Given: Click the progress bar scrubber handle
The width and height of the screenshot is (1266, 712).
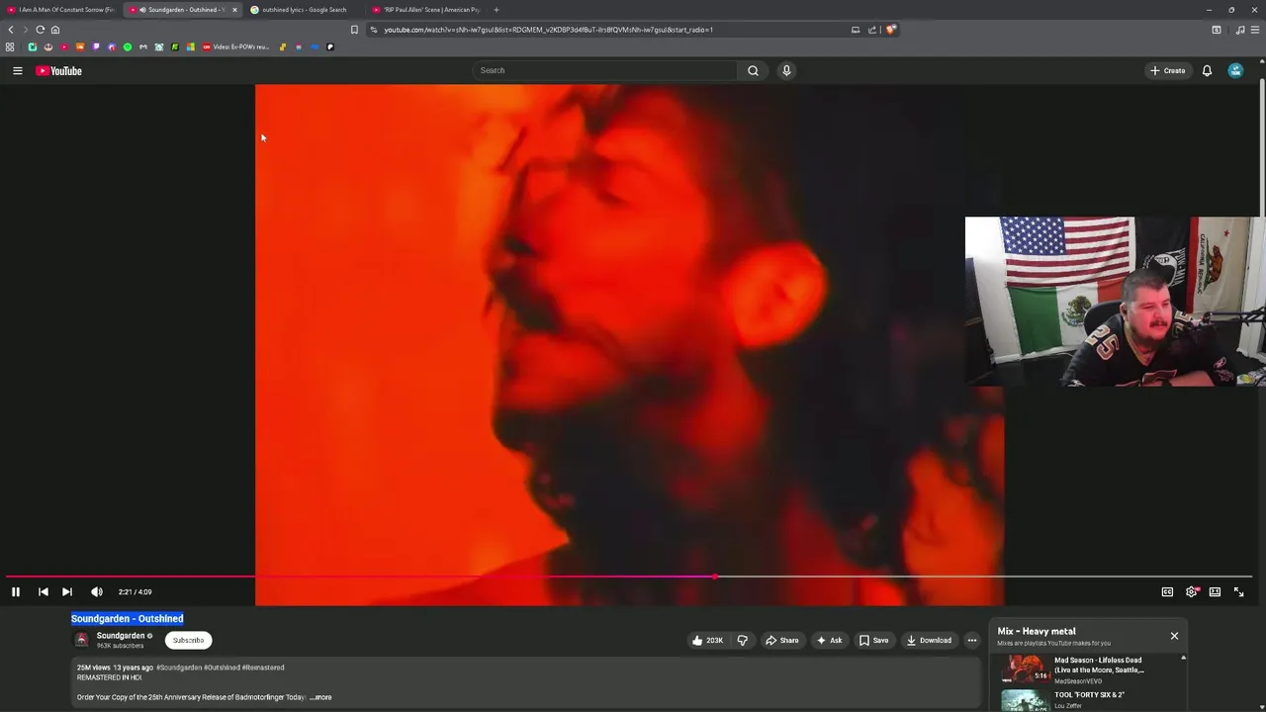Looking at the screenshot, I should 714,577.
